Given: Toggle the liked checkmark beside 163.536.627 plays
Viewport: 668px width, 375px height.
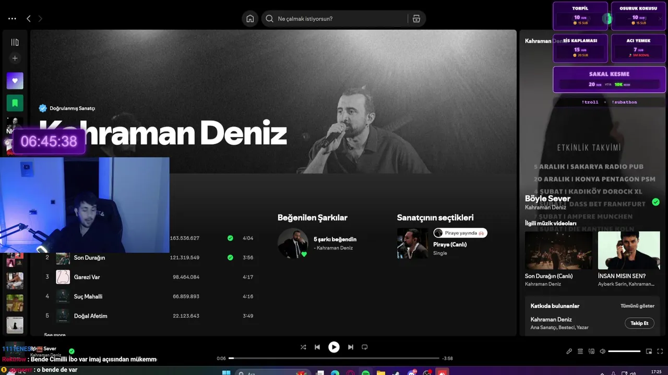Looking at the screenshot, I should pyautogui.click(x=230, y=238).
